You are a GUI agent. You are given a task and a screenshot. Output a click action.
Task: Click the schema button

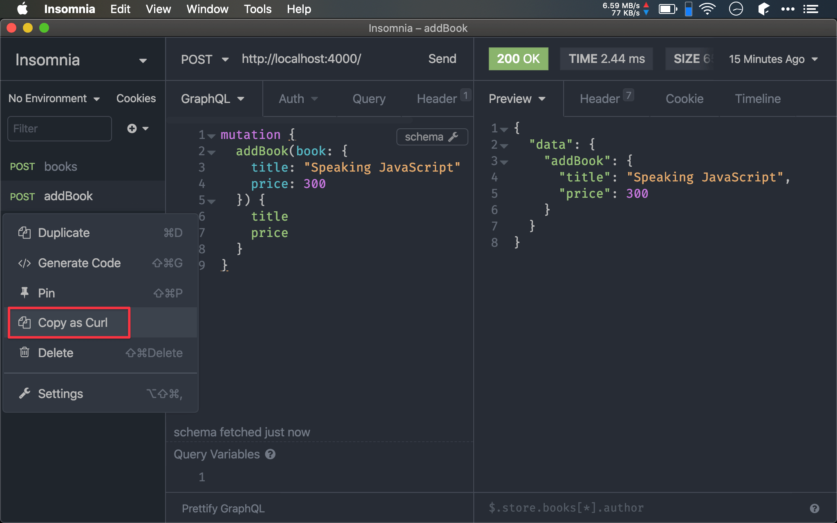432,137
